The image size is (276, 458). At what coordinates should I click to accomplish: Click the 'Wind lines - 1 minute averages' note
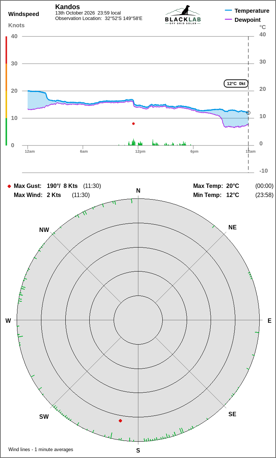41,450
